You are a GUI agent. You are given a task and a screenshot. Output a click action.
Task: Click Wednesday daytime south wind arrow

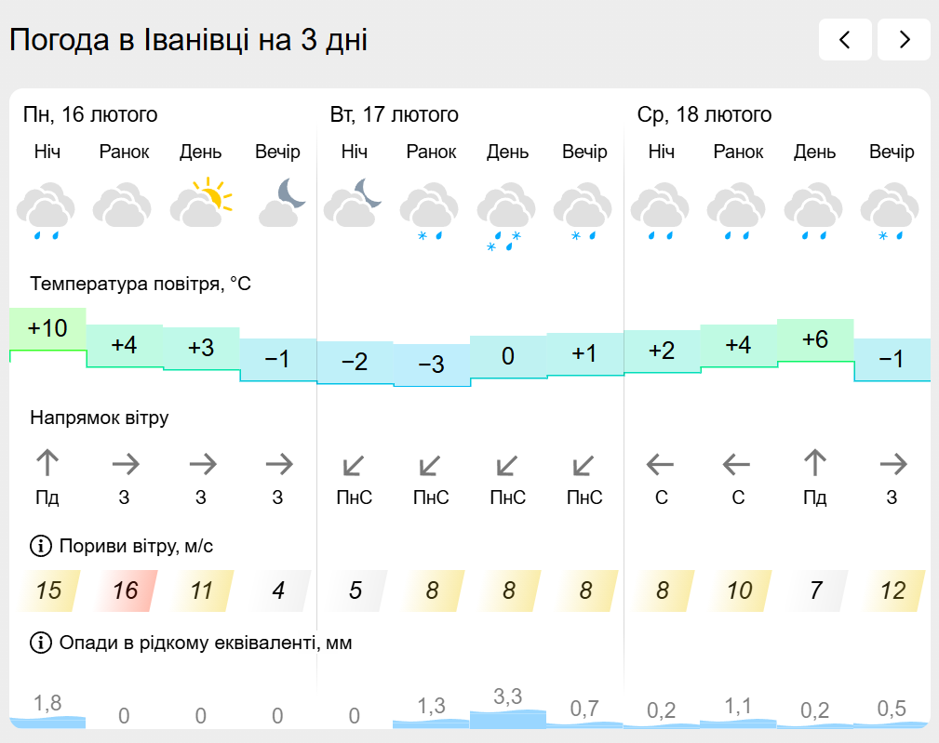click(x=814, y=463)
